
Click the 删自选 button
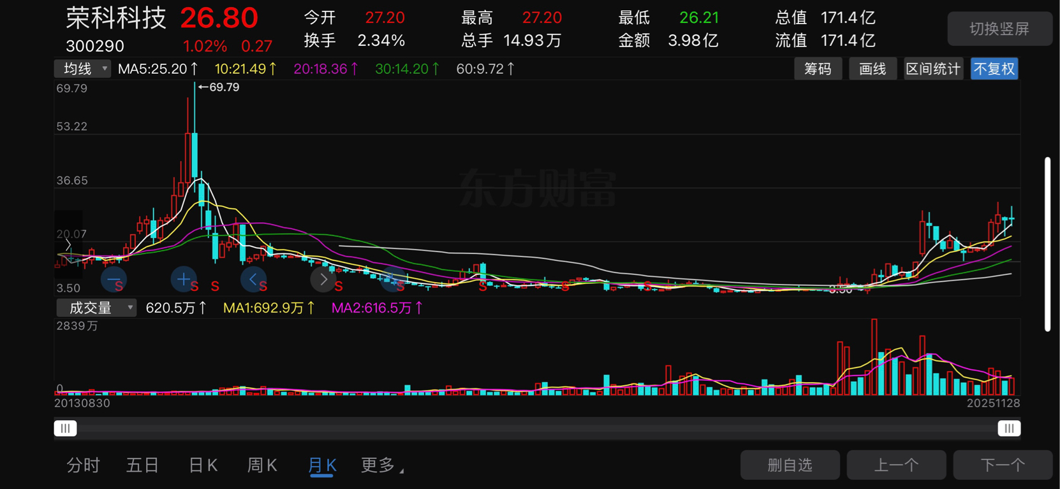pyautogui.click(x=790, y=465)
